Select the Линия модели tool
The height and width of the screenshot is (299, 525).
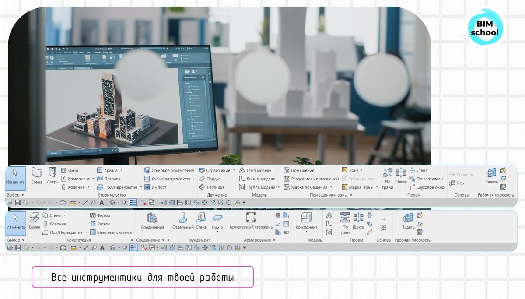tap(257, 179)
